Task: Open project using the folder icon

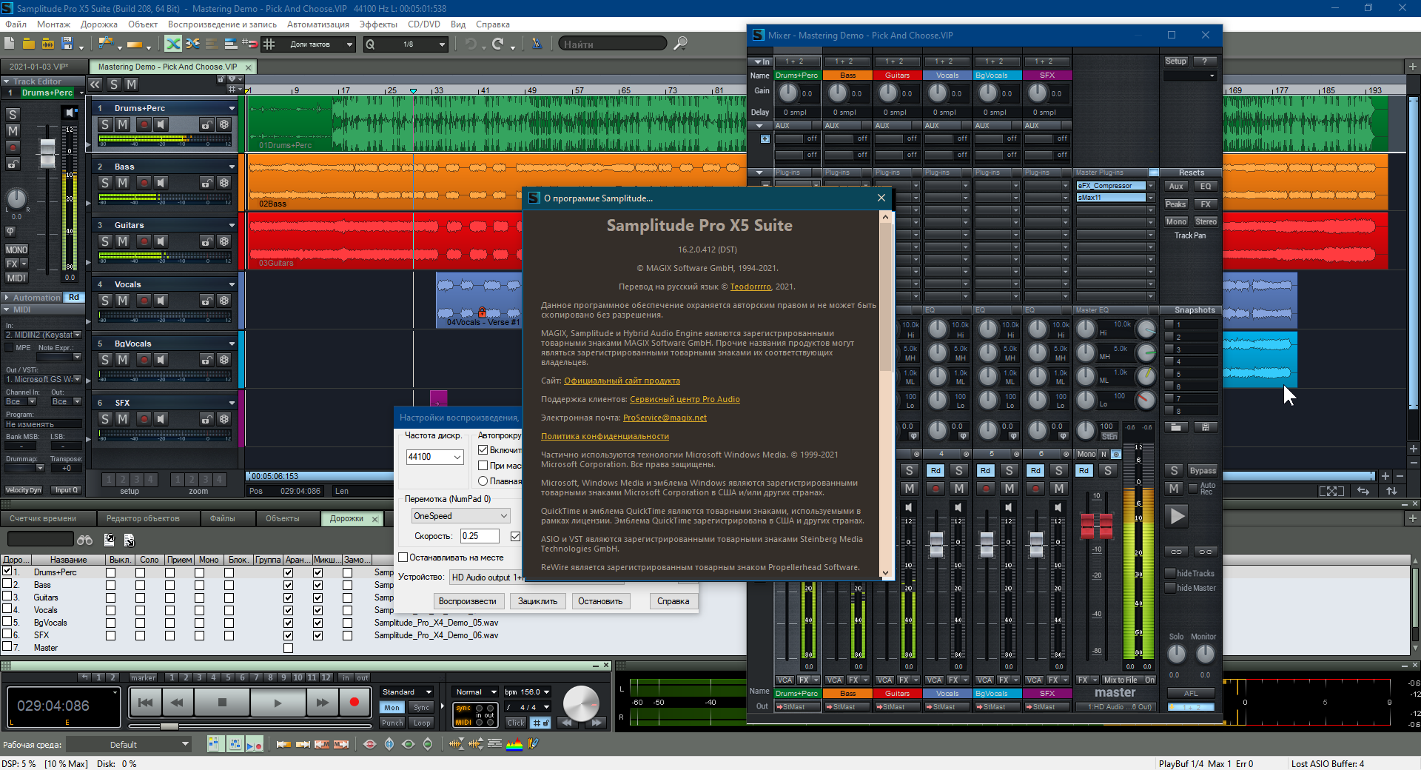Action: (x=29, y=44)
